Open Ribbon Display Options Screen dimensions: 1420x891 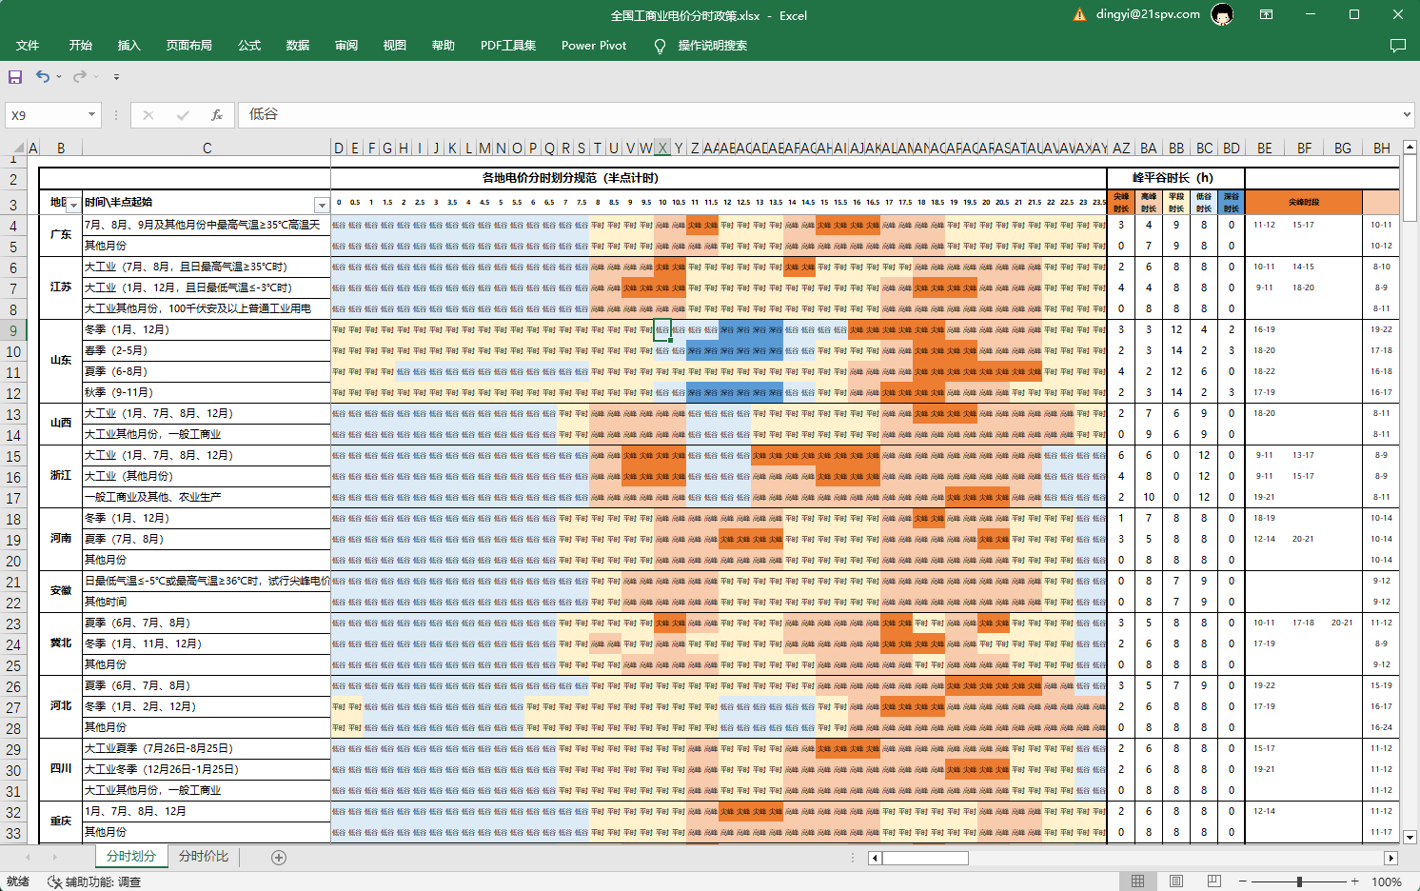coord(1266,14)
